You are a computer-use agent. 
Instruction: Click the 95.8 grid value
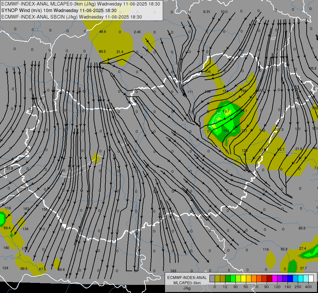coord(313,68)
